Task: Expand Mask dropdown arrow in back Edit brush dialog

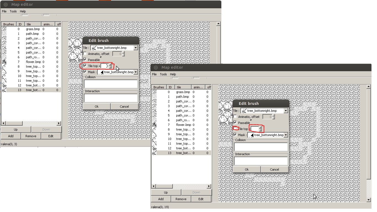Action: click(136, 72)
